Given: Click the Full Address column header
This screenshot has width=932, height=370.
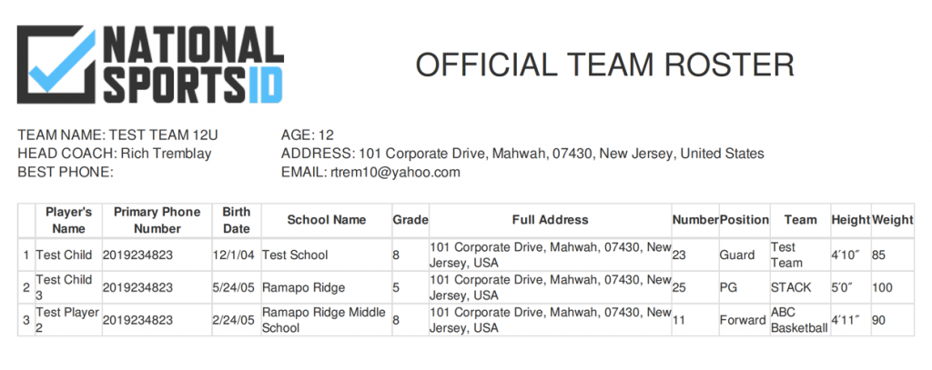Looking at the screenshot, I should point(551,220).
